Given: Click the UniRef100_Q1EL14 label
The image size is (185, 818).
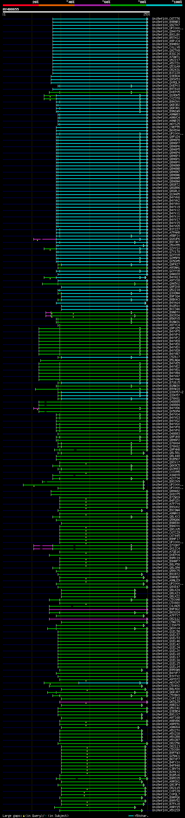Looking at the screenshot, I should tap(166, 667).
